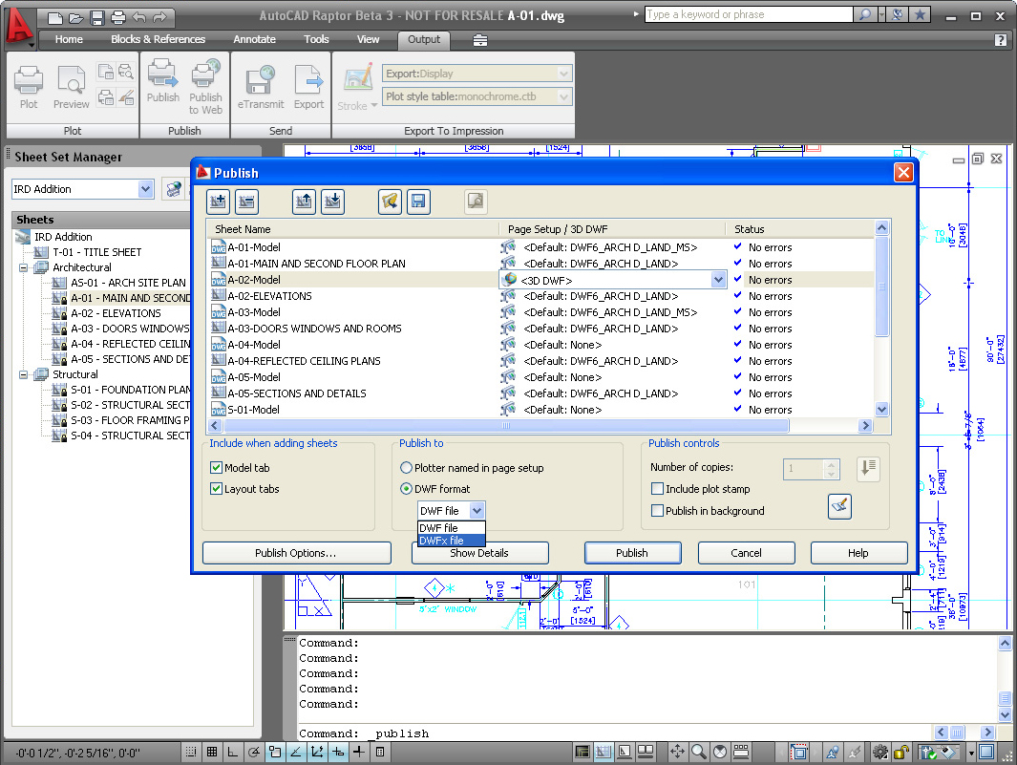This screenshot has height=765, width=1017.
Task: Toggle Dynamic Input in status bar
Action: 339,752
